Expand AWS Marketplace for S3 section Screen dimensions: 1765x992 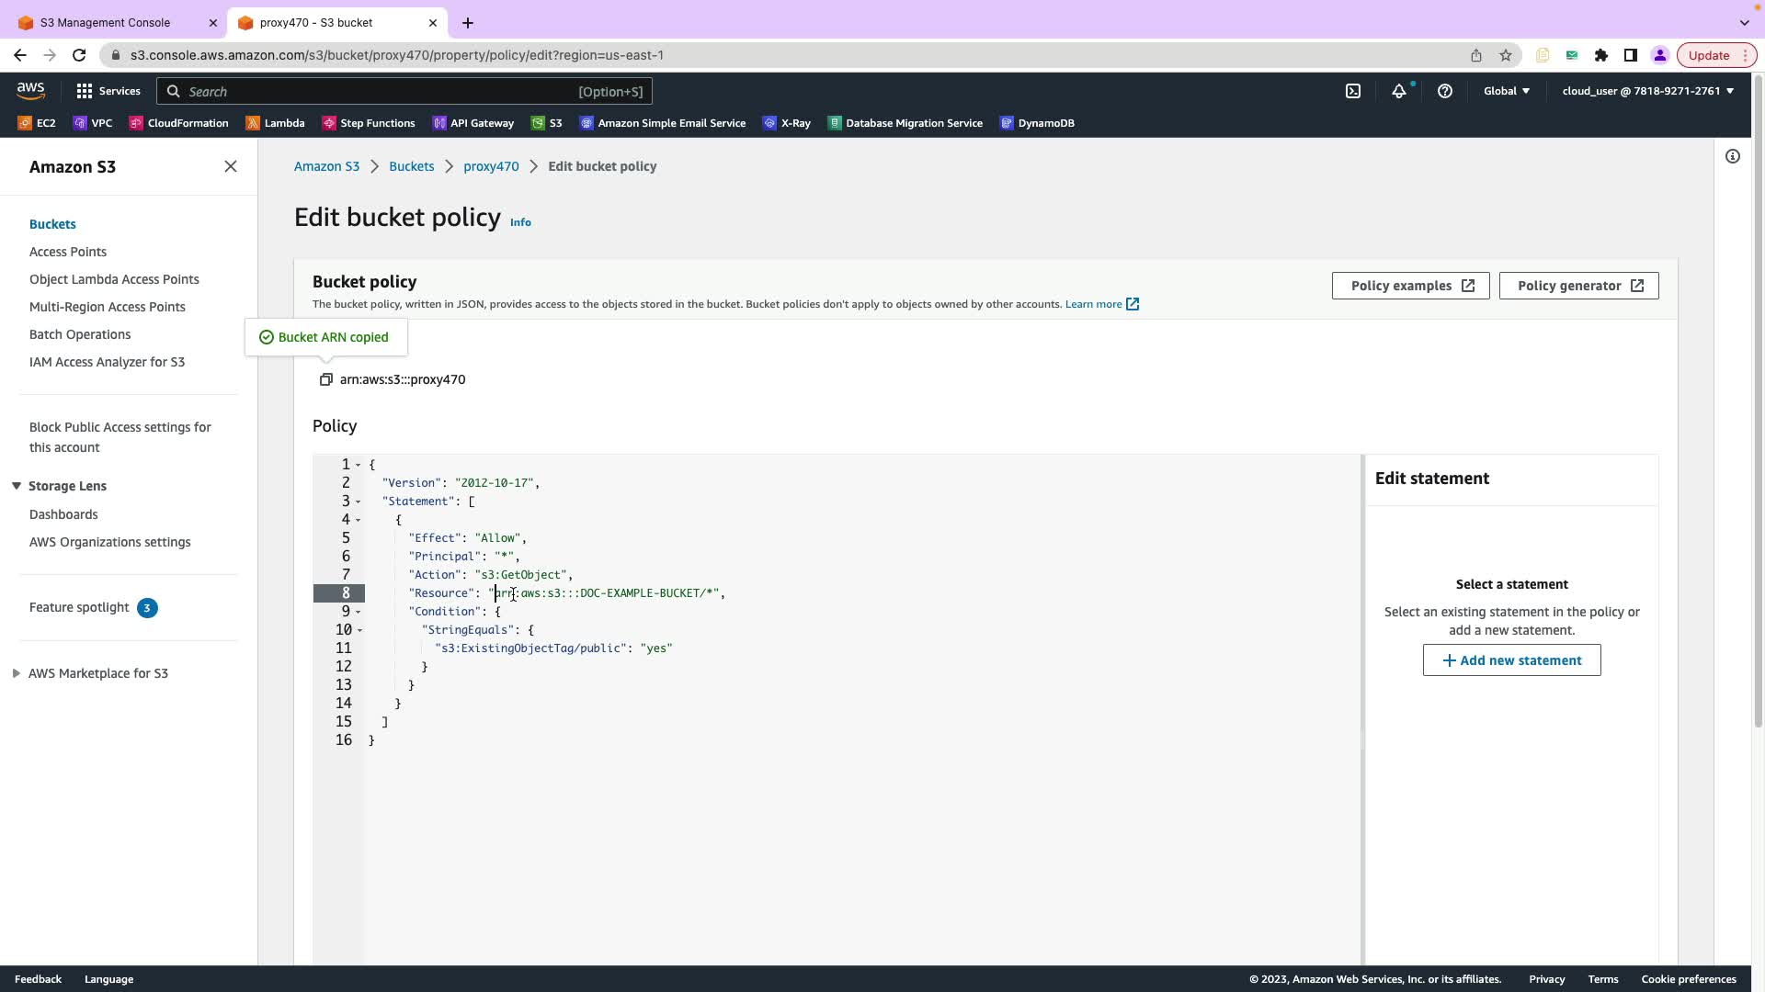point(17,673)
